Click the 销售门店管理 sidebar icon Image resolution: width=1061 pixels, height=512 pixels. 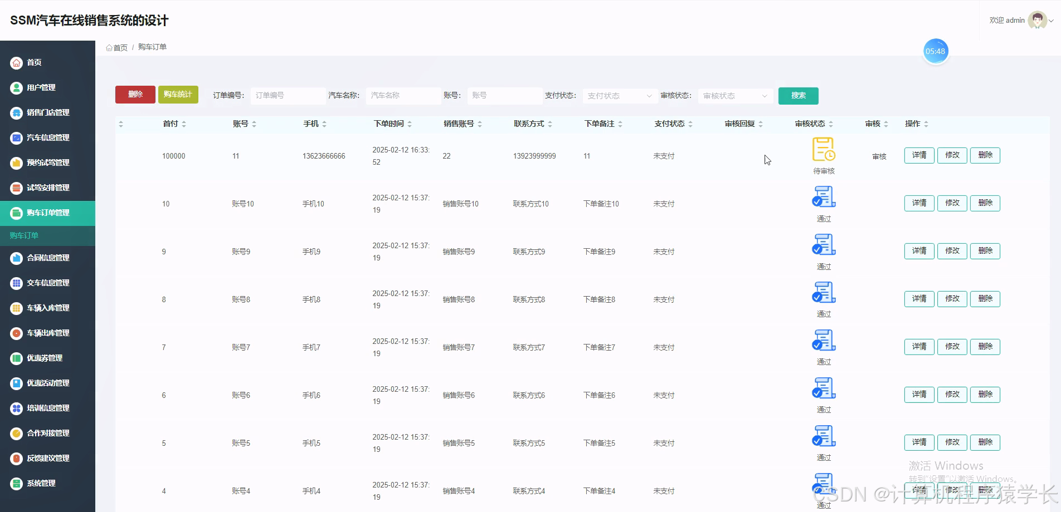pos(17,113)
